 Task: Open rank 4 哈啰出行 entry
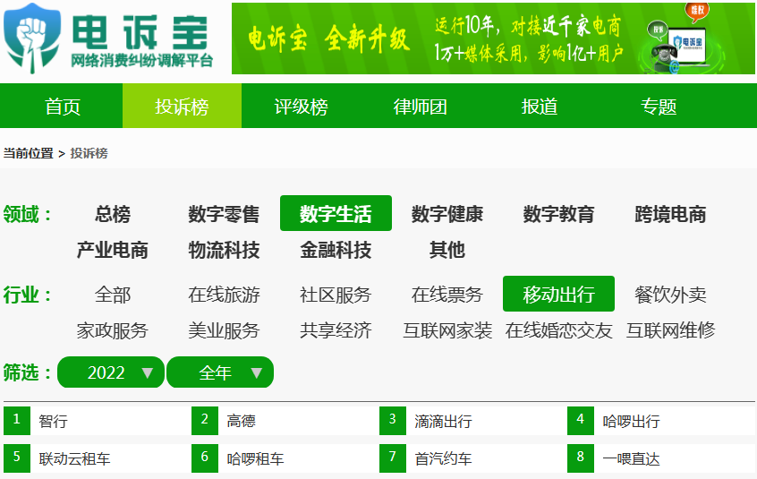660,421
